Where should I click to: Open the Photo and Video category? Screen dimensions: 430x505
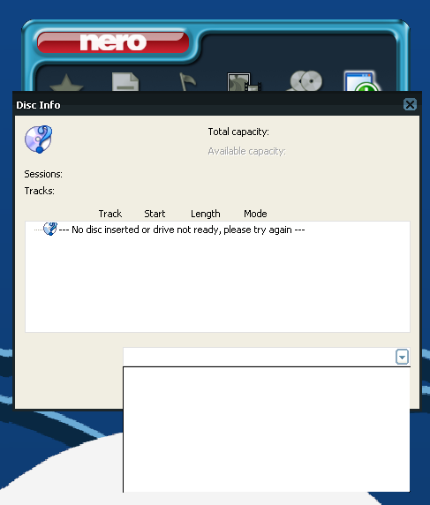point(244,82)
